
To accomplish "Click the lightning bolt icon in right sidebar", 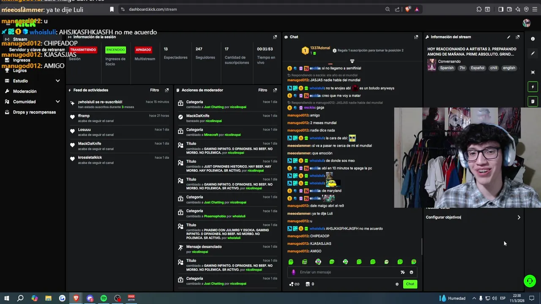I will pyautogui.click(x=533, y=87).
